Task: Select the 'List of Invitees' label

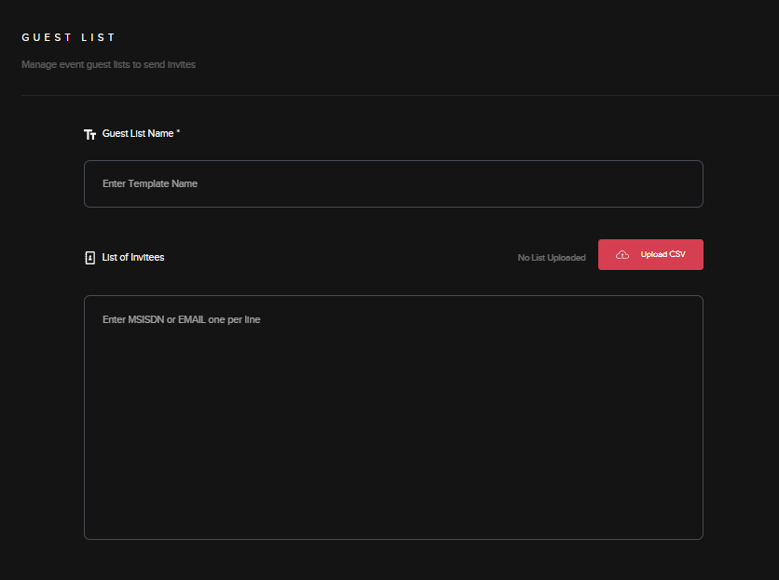Action: coord(133,257)
